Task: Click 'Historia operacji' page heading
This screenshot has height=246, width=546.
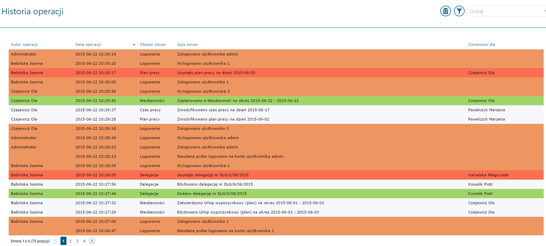Action: click(32, 11)
